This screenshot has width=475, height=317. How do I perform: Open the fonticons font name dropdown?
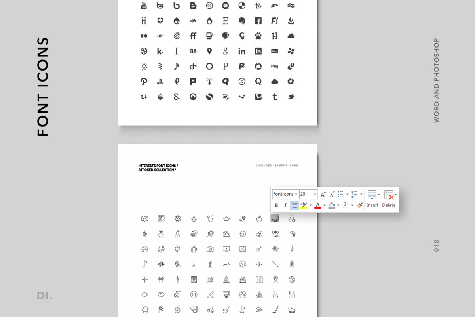[x=296, y=194]
